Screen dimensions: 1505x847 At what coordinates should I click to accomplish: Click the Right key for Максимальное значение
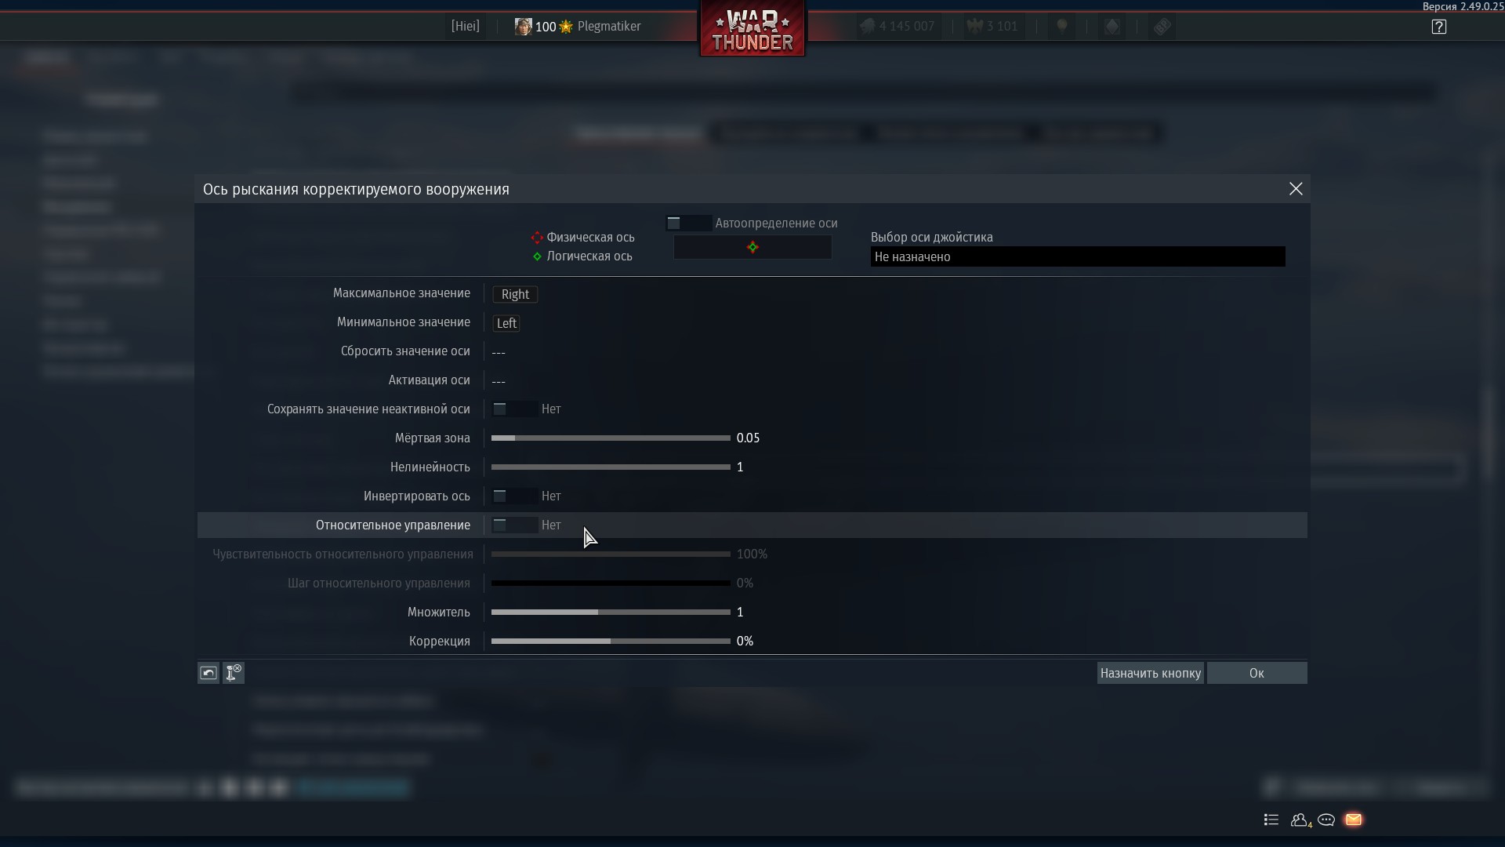pos(515,294)
